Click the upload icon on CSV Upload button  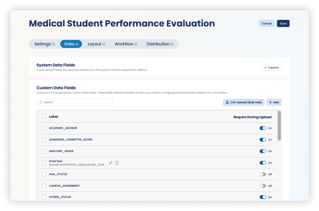click(227, 102)
